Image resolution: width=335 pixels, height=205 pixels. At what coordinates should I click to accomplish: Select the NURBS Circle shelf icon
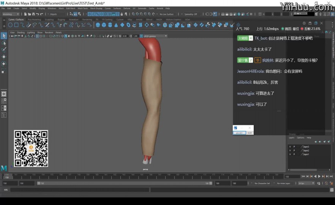[x=10, y=25]
